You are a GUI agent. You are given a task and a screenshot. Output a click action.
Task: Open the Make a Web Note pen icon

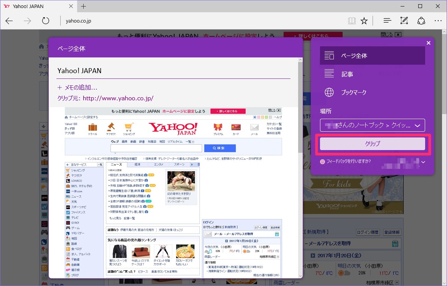[x=404, y=21]
